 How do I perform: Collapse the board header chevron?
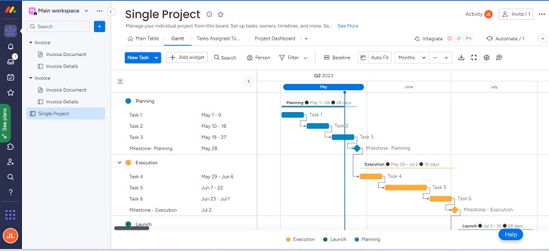pyautogui.click(x=542, y=39)
